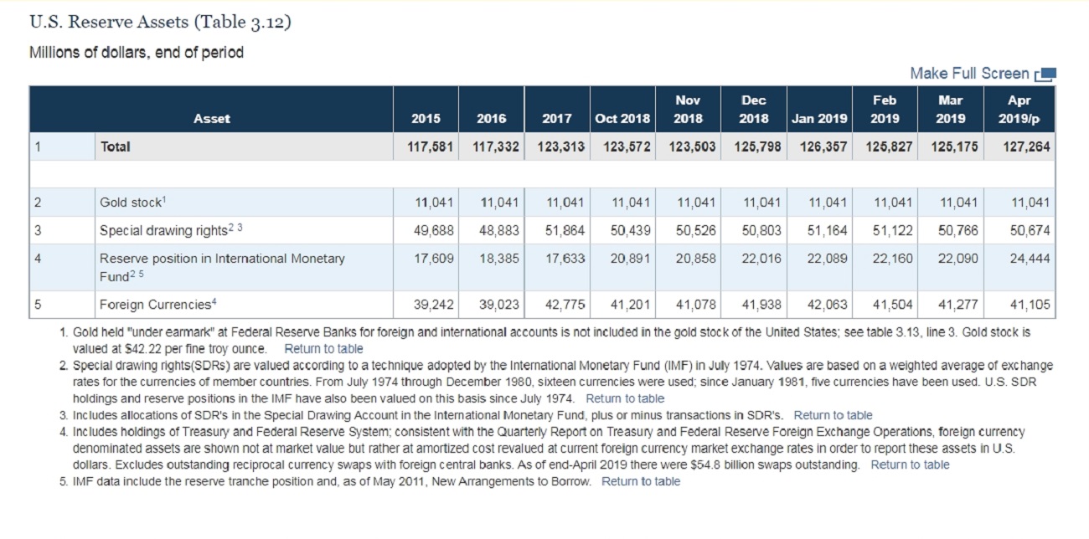Click the 24,444 reserve position cell

tap(1031, 259)
